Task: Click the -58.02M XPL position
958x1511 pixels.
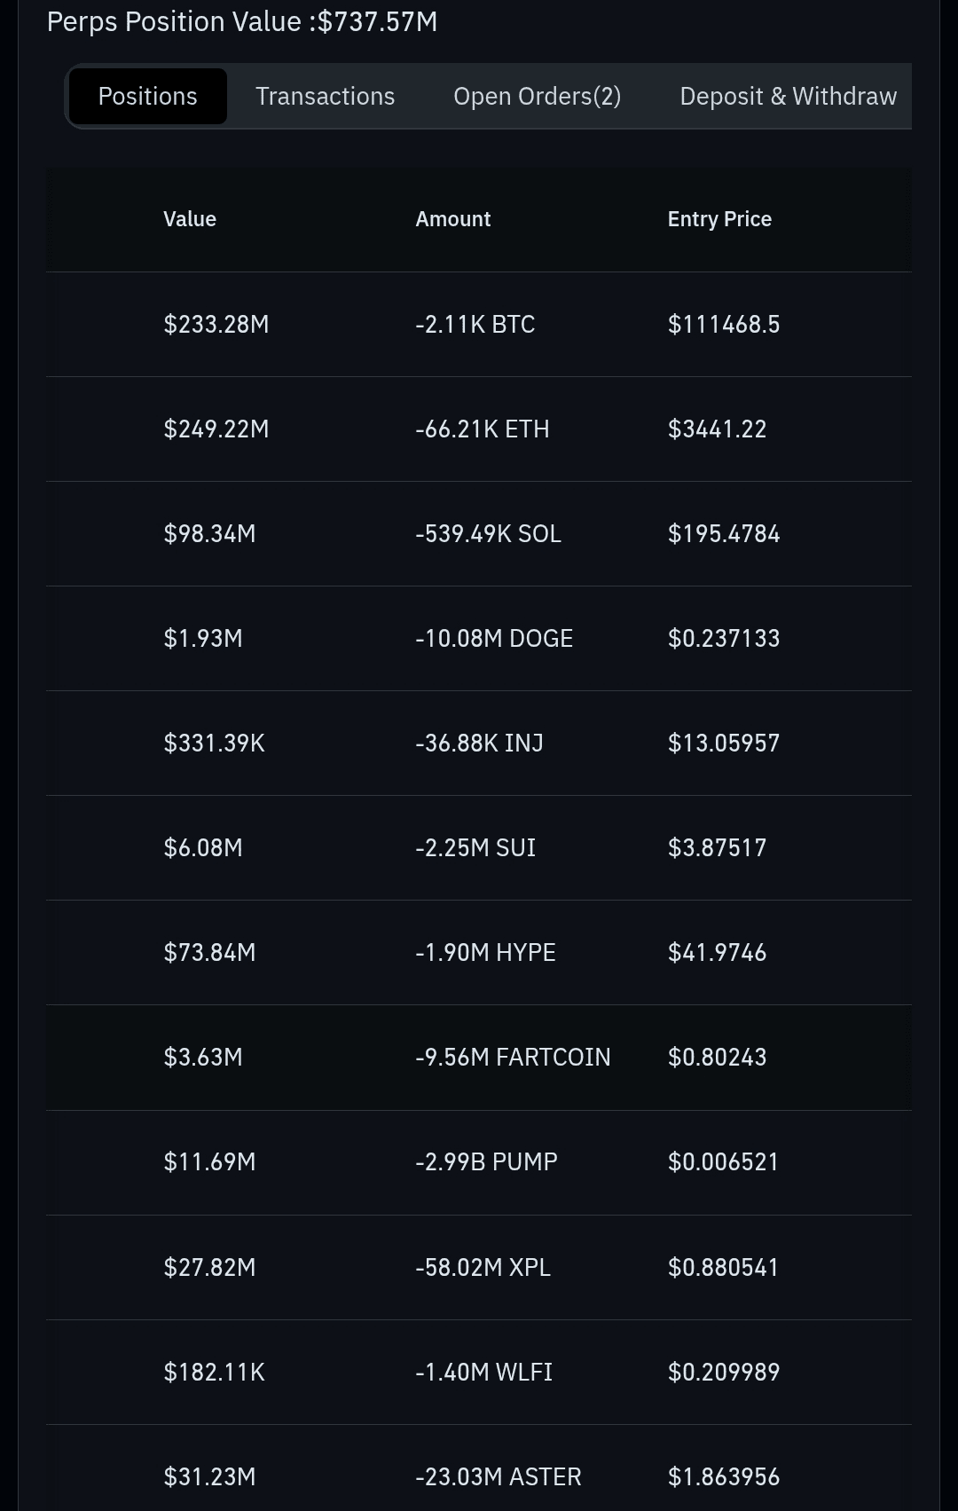Action: coord(483,1267)
